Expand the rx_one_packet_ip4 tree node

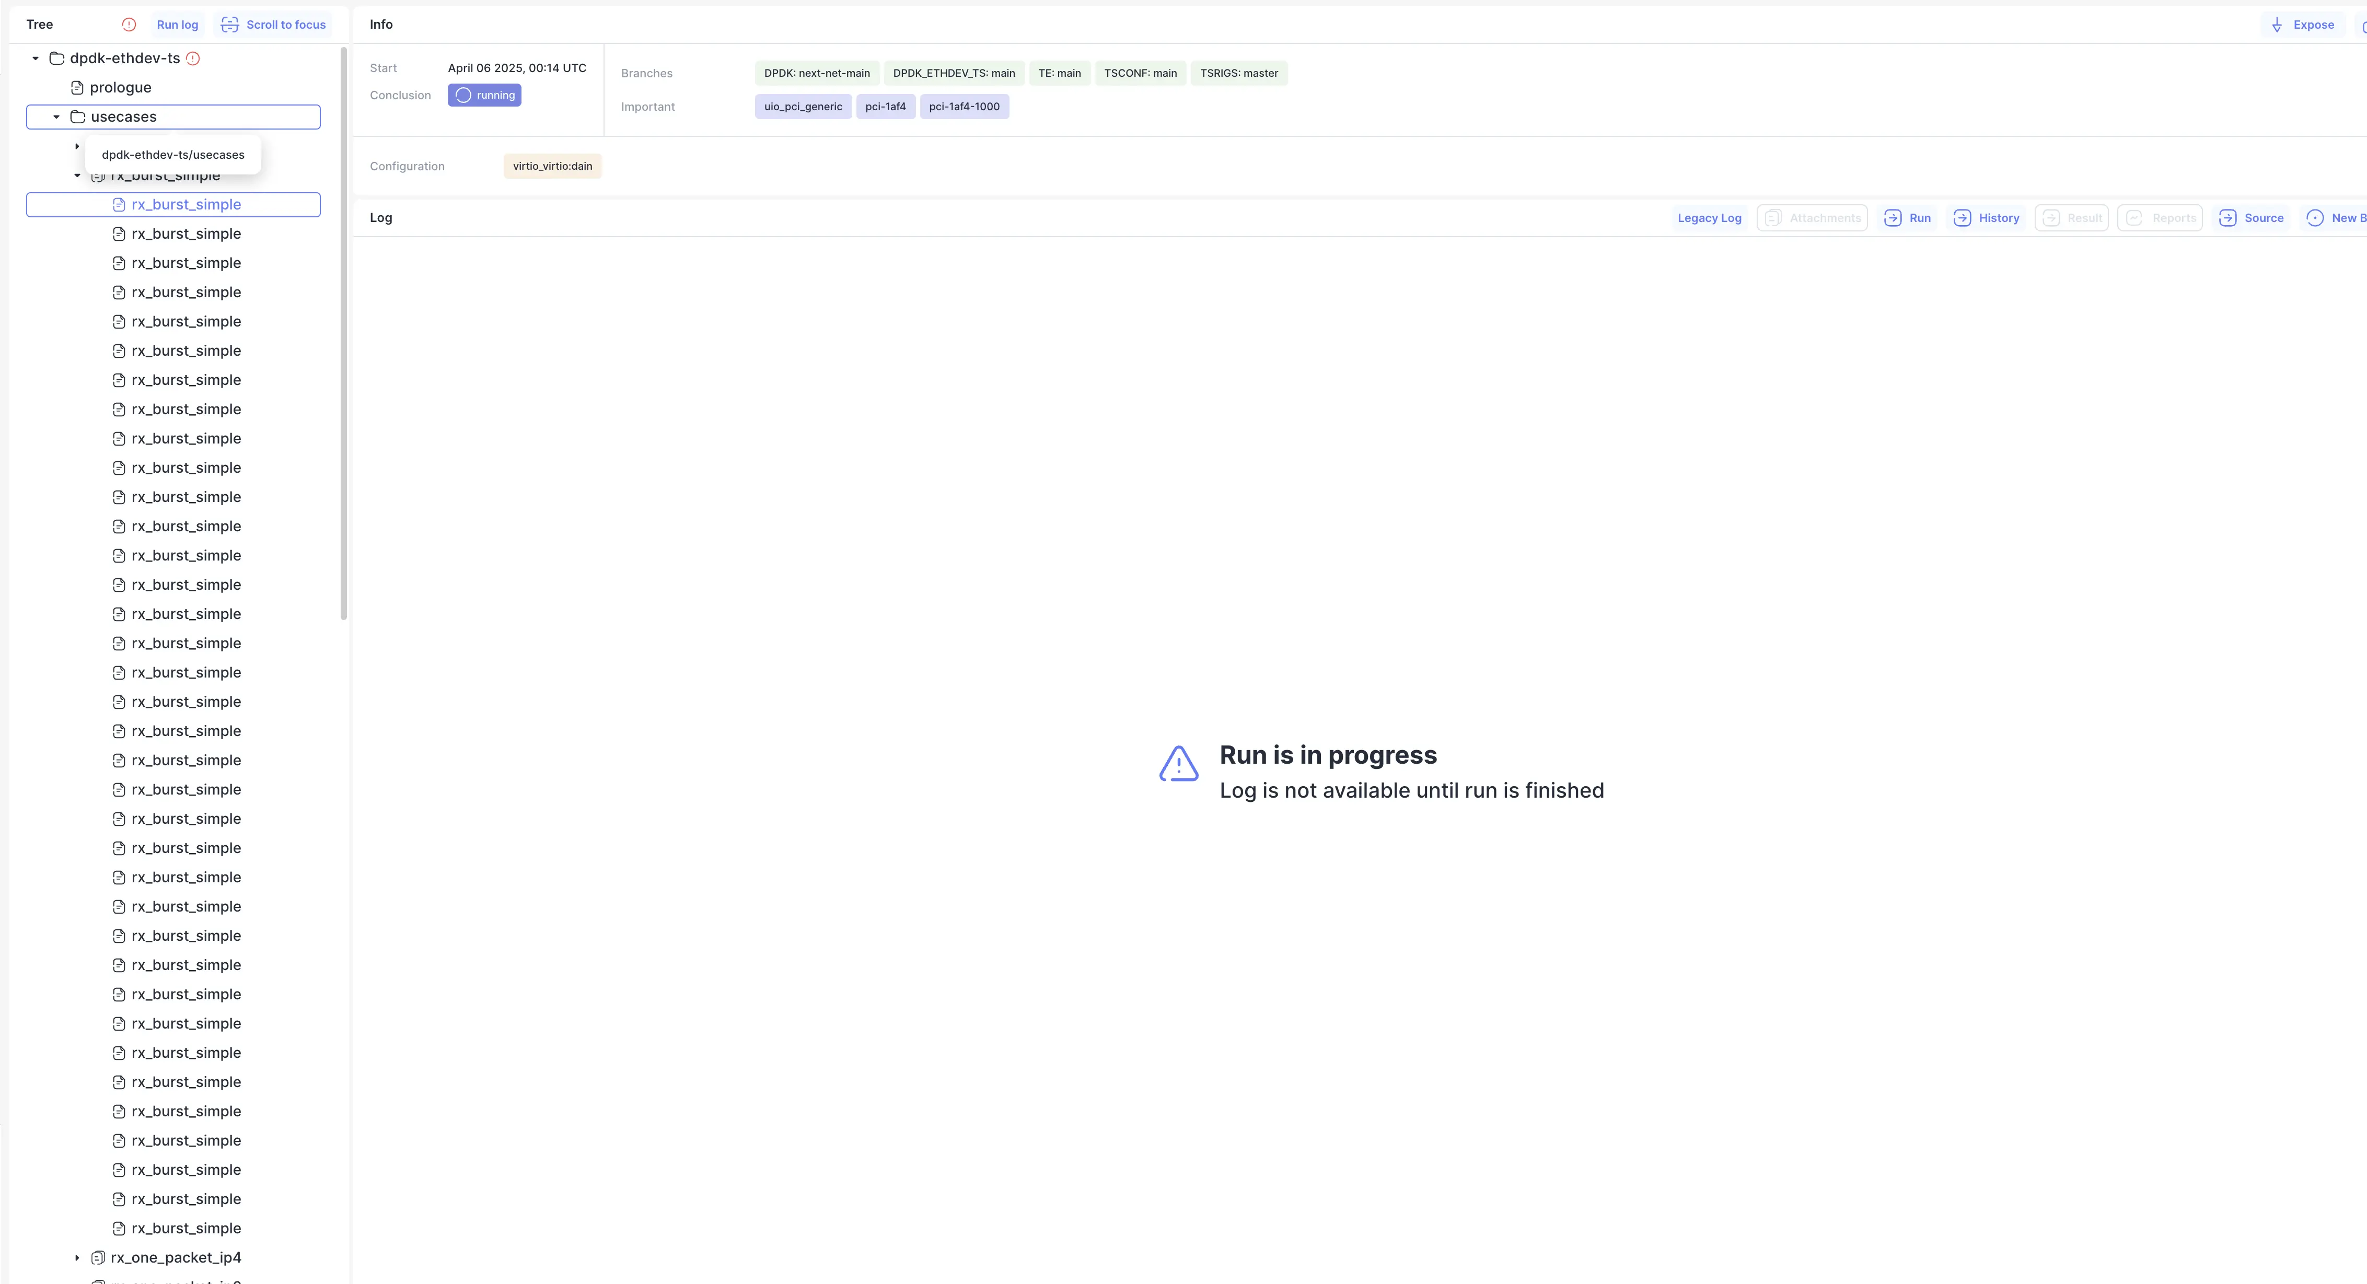77,1257
